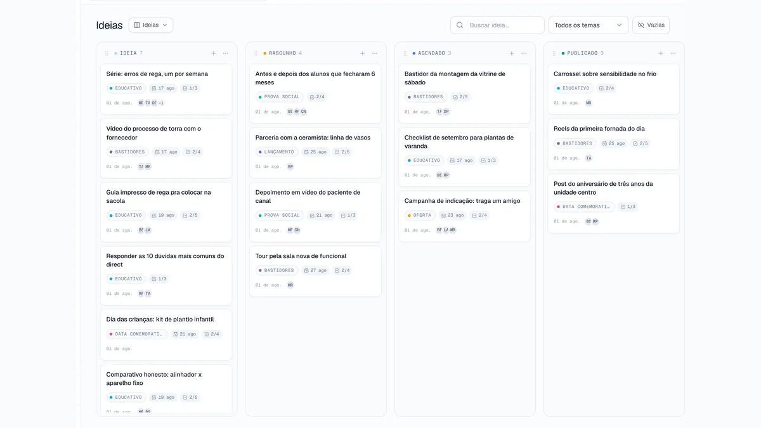This screenshot has height=428, width=761.
Task: Click the Publicado column drag handle
Action: [554, 53]
